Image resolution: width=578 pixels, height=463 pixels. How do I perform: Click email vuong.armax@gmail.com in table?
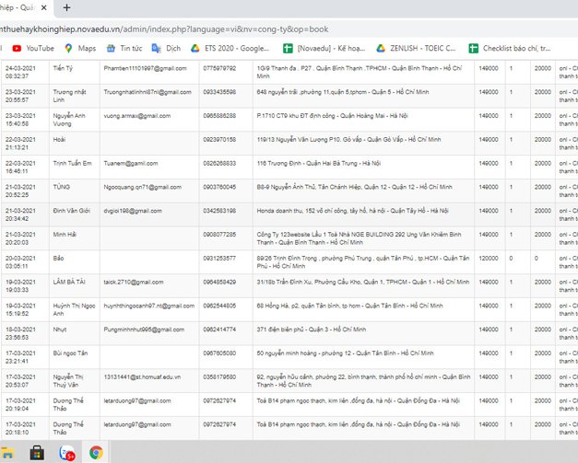pyautogui.click(x=136, y=116)
